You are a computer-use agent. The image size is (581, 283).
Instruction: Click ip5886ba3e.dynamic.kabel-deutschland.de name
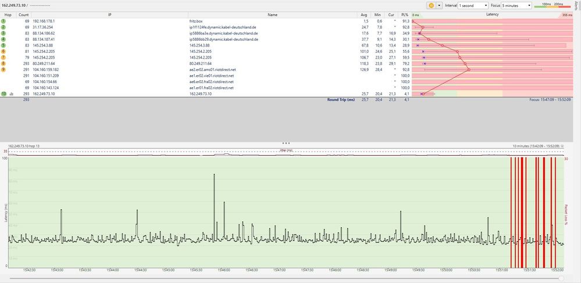point(223,33)
